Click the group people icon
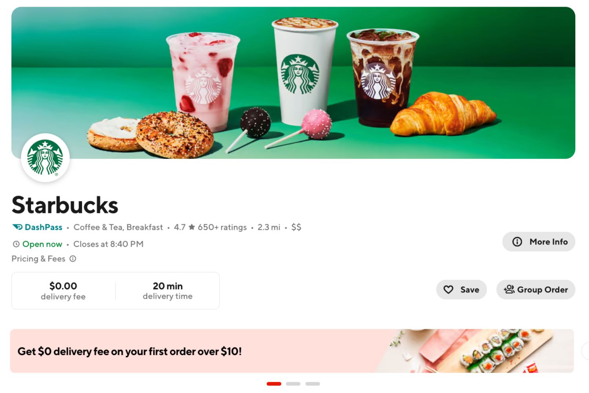Viewport: 589px width, 393px height. 509,289
